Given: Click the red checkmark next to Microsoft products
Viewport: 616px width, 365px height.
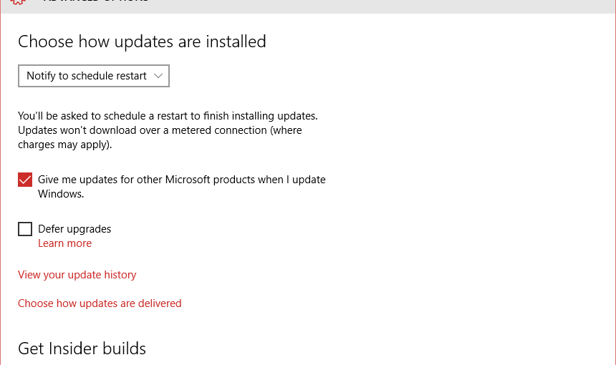Looking at the screenshot, I should (x=25, y=180).
